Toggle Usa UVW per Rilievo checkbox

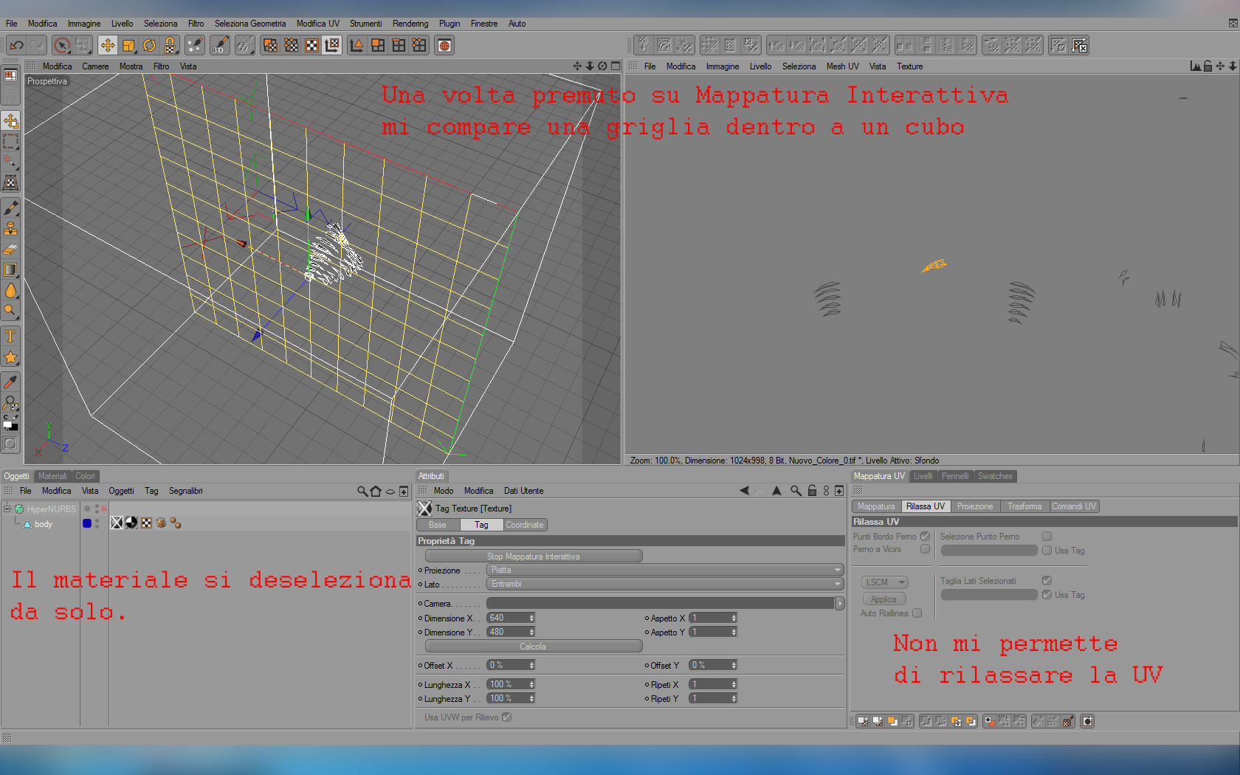(506, 717)
